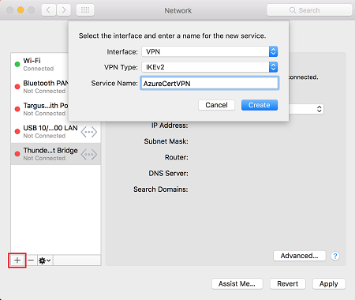Select Bluetooth PAN in the service list
The height and width of the screenshot is (300, 355).
point(39,87)
